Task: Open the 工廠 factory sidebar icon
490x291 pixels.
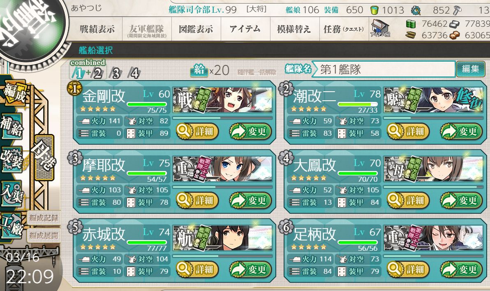Action: pos(12,226)
